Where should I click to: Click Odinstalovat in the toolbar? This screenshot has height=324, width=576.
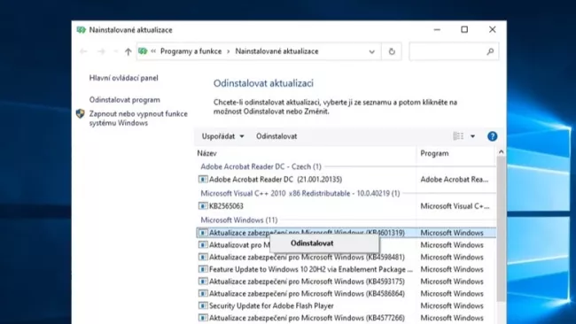click(x=276, y=136)
